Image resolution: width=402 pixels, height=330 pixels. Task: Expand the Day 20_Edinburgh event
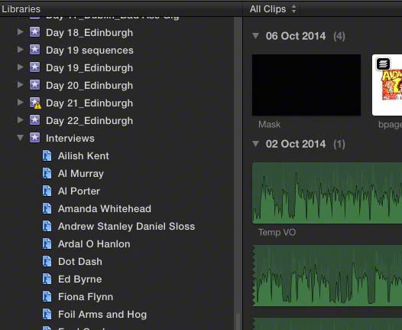21,85
